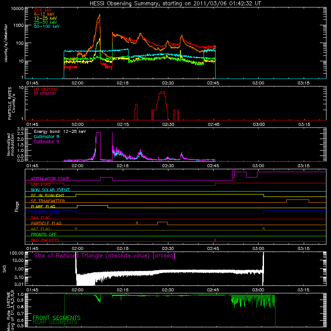331x331 pixels.
Task: Click the vertical Flags axis label
Action: pos(17,206)
